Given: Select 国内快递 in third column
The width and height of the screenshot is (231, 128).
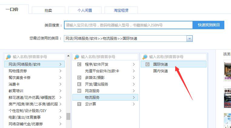Looking at the screenshot, I should [160, 71].
